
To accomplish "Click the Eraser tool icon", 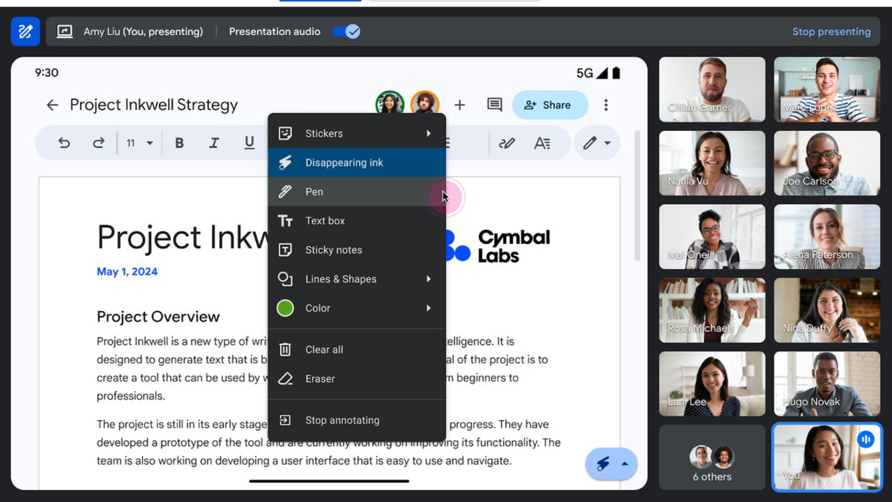I will (x=285, y=379).
